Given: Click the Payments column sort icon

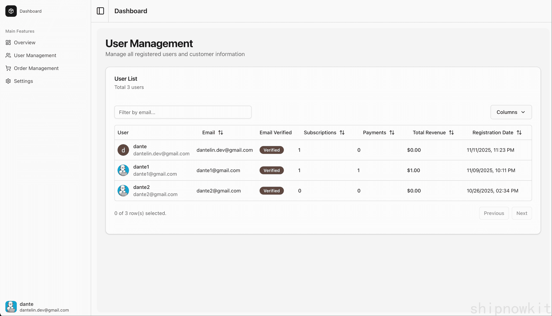Looking at the screenshot, I should pos(392,132).
